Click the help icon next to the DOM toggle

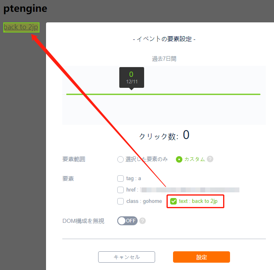pos(142,221)
